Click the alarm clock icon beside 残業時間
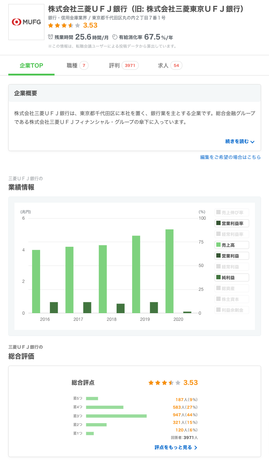Viewport: 269px width, 461px height. click(x=51, y=37)
